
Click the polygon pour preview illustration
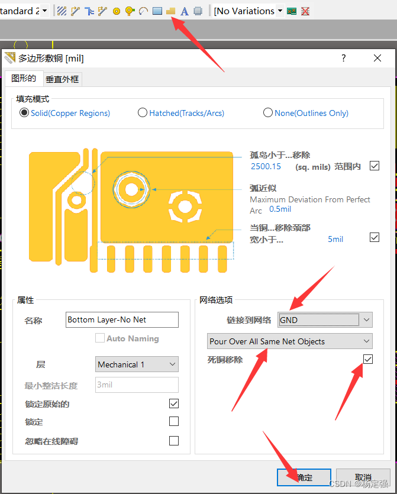pyautogui.click(x=131, y=210)
